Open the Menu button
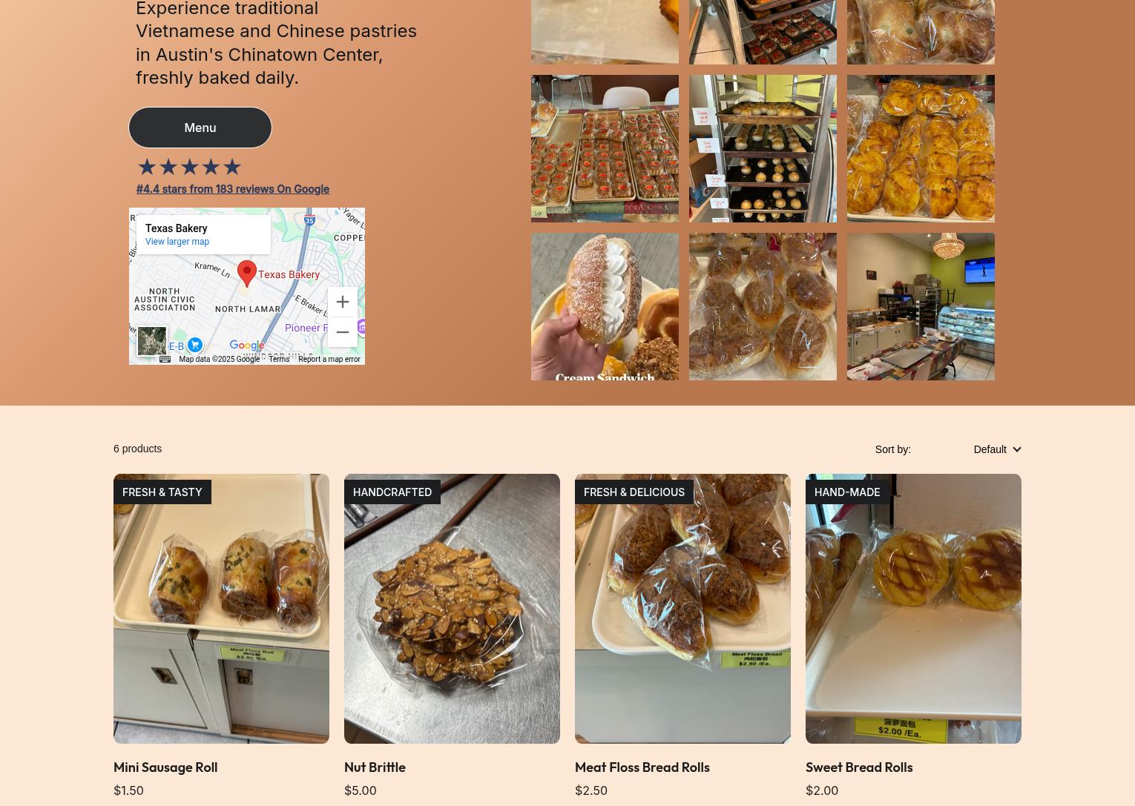The height and width of the screenshot is (806, 1135). [x=200, y=128]
